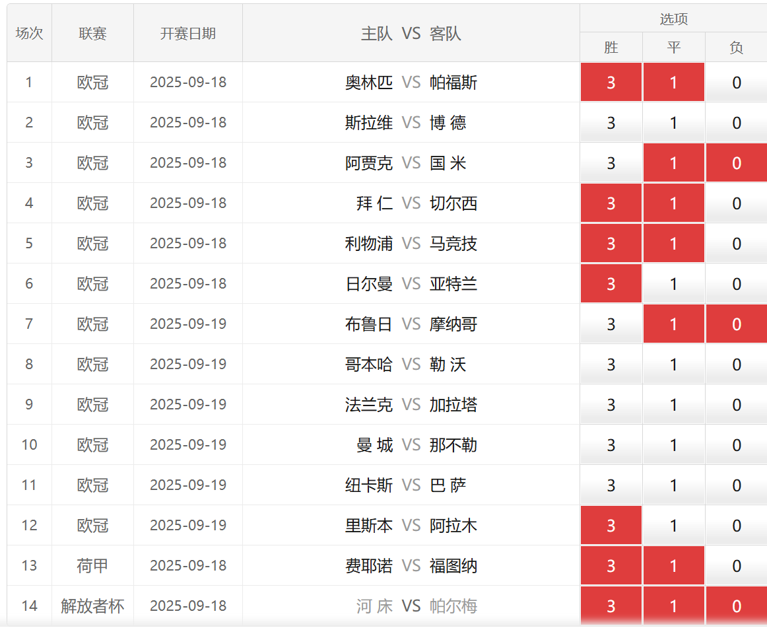Image resolution: width=767 pixels, height=630 pixels.
Task: Toggle win (3) for 费耶诺 vs 福图纳
Action: click(611, 565)
